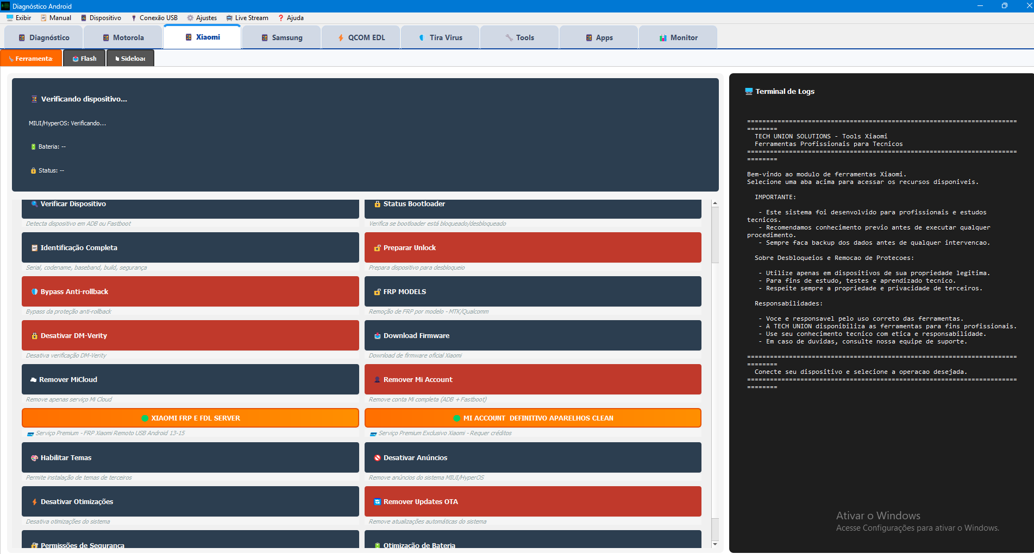Click 'Serviço Premium Exclusivo Xiaomi' description

445,433
